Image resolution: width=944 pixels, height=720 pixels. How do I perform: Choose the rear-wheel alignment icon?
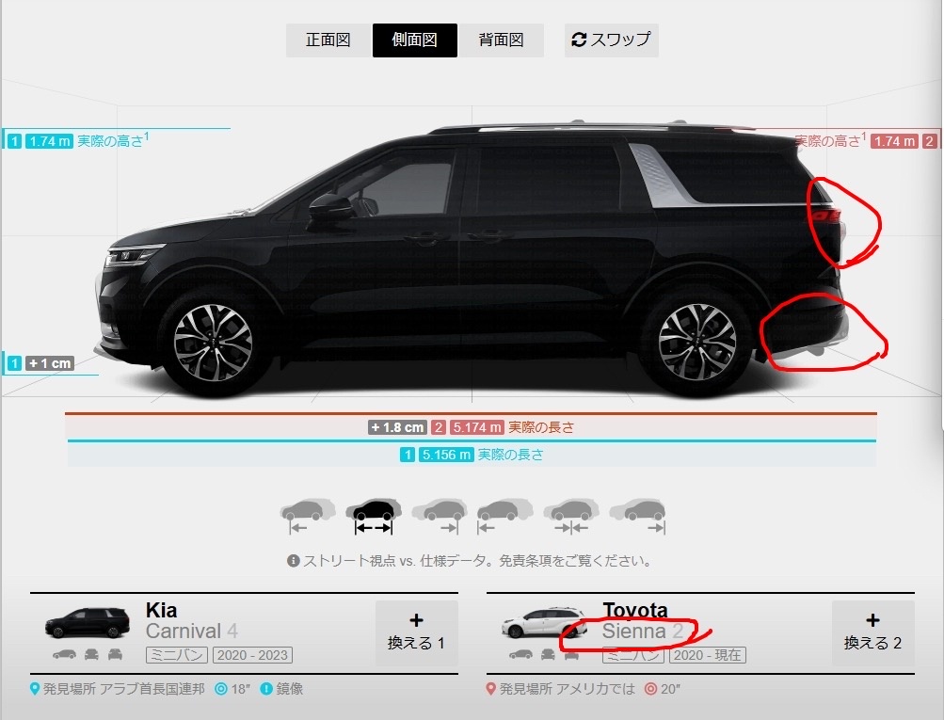click(x=440, y=516)
